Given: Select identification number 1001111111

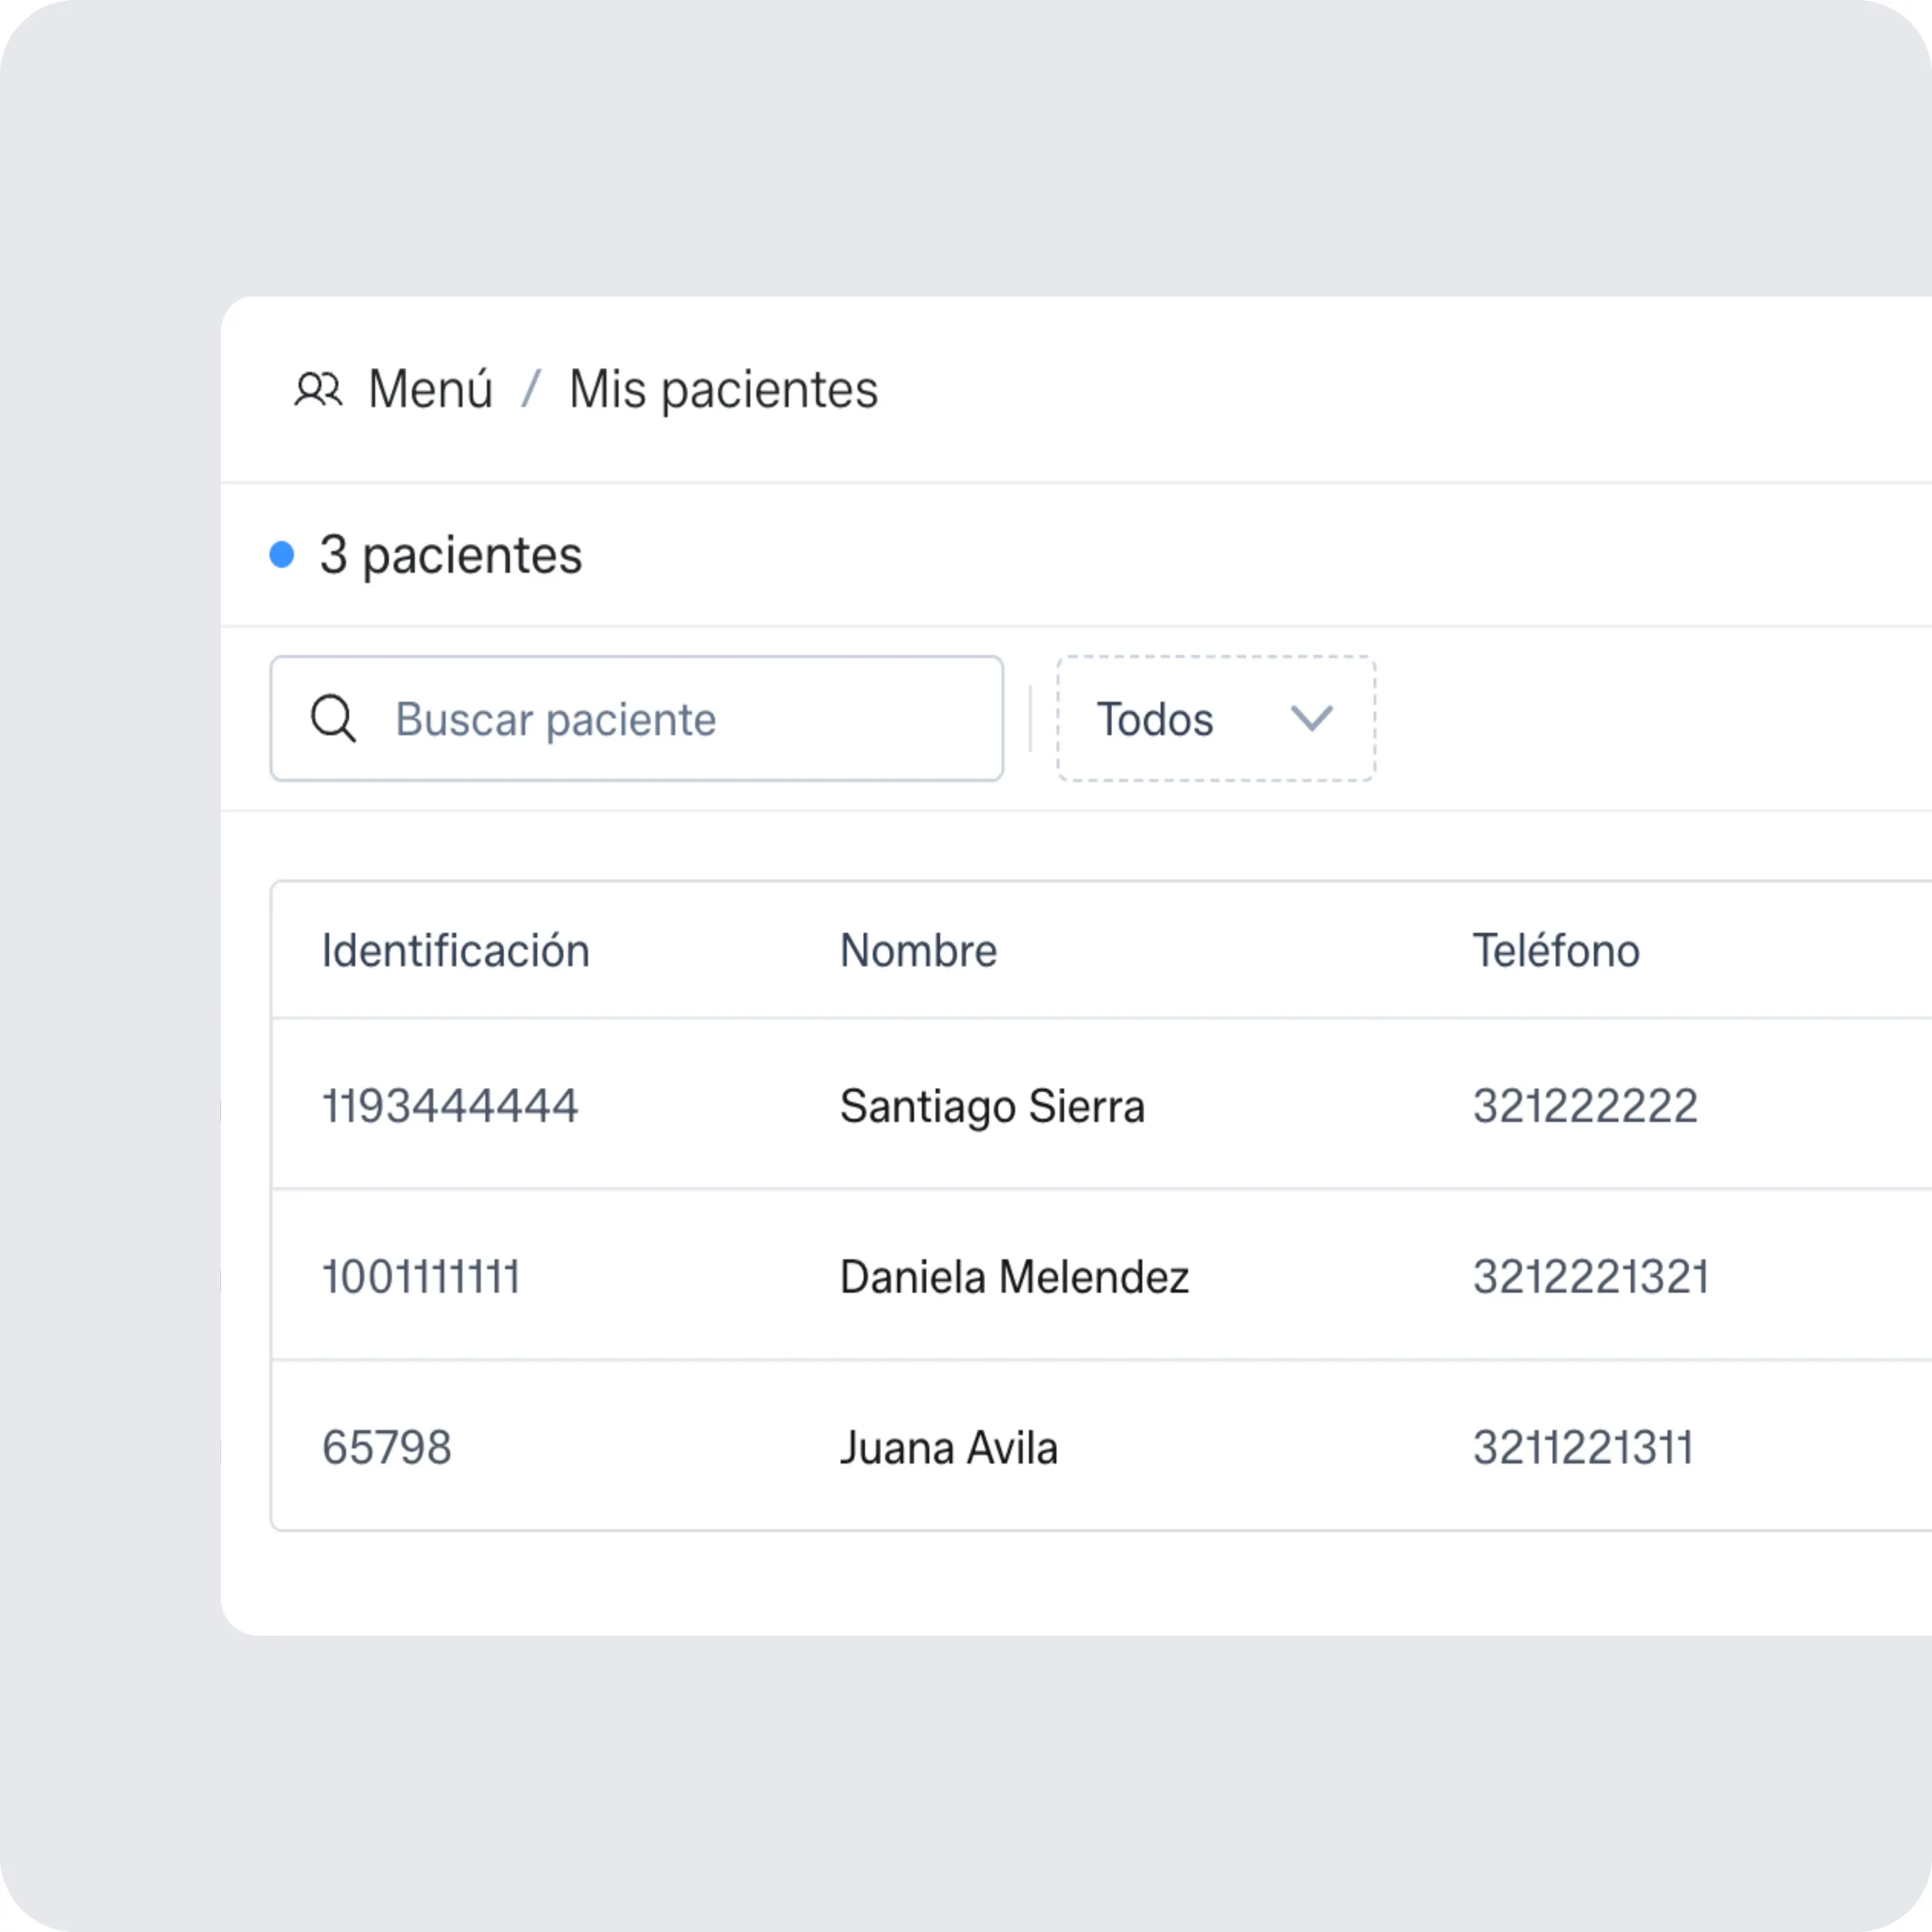Looking at the screenshot, I should click(421, 1277).
